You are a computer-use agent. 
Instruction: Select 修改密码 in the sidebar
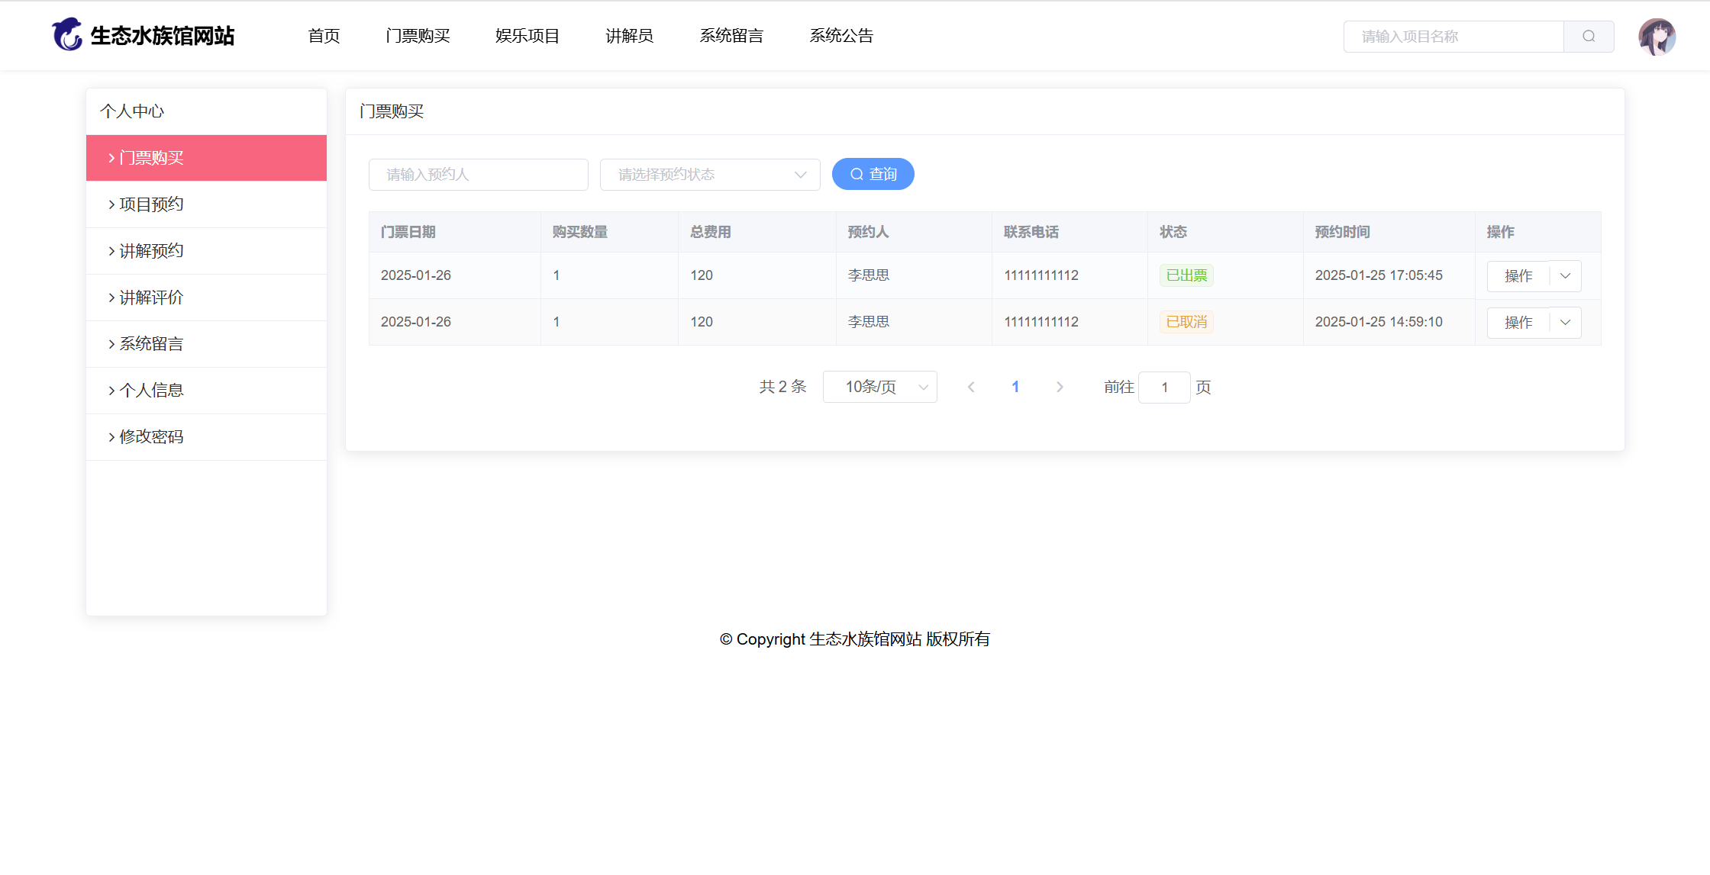click(151, 437)
